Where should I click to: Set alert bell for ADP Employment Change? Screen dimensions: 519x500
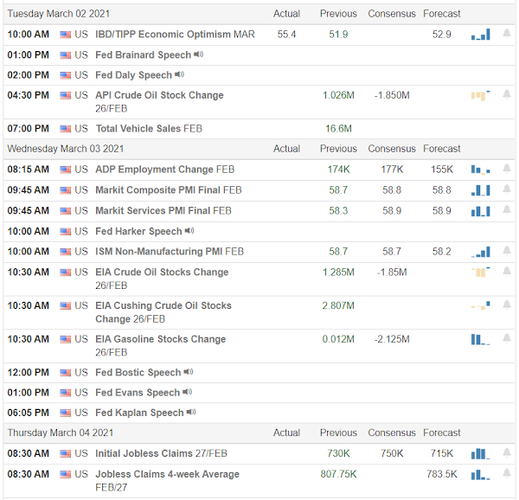coord(507,169)
